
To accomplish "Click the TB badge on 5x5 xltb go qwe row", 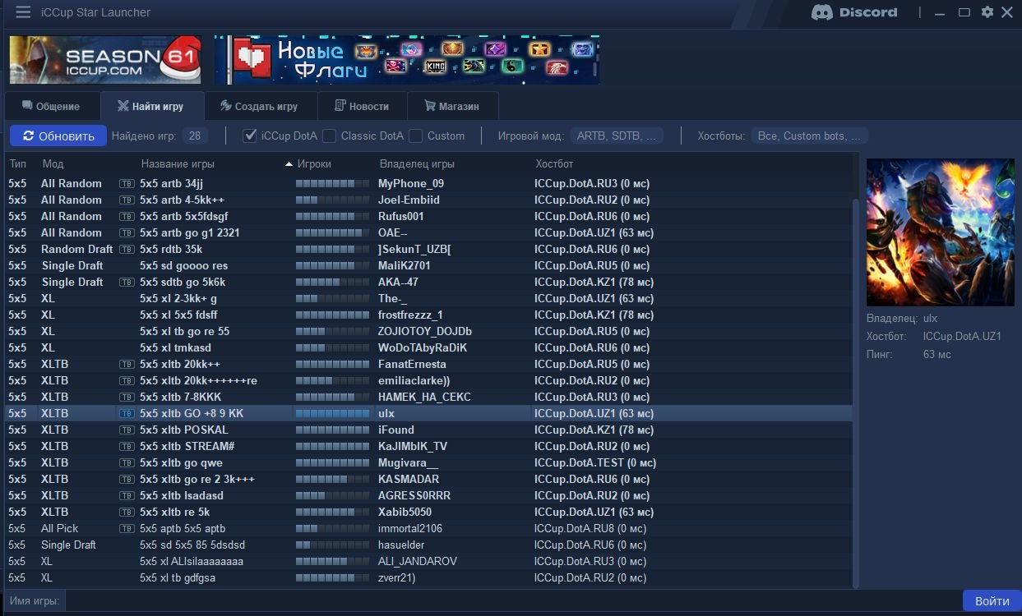I will click(x=127, y=462).
